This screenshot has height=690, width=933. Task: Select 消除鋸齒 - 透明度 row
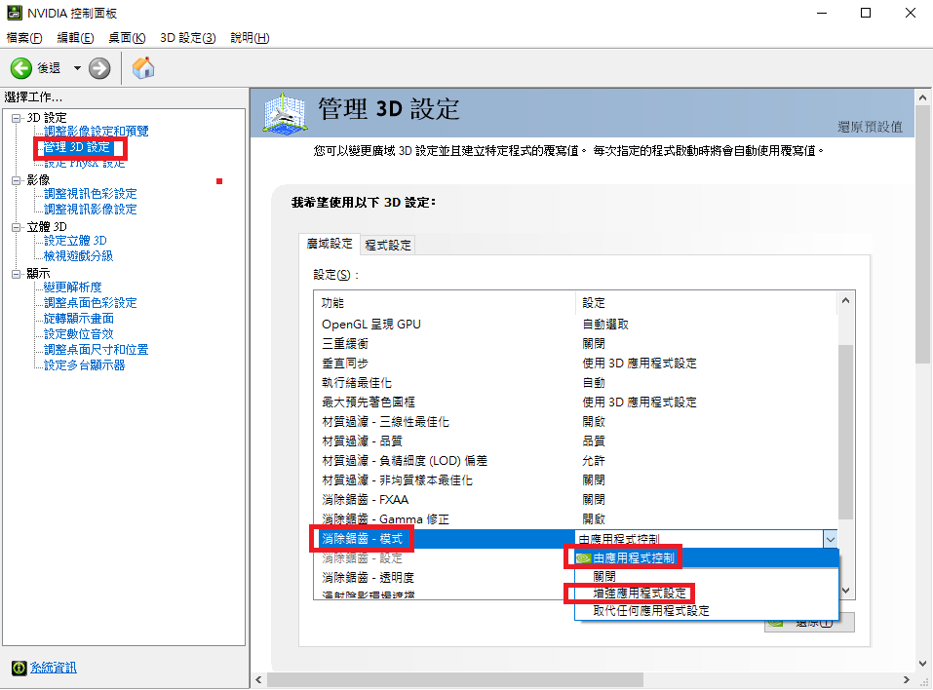pos(445,578)
